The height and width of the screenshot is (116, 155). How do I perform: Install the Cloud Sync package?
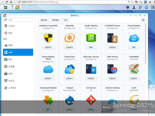[69, 79]
